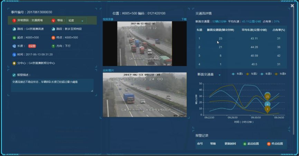Click the 断面交通量(辆/2分钟) column header
This screenshot has width=299, height=156.
pyautogui.click(x=221, y=30)
